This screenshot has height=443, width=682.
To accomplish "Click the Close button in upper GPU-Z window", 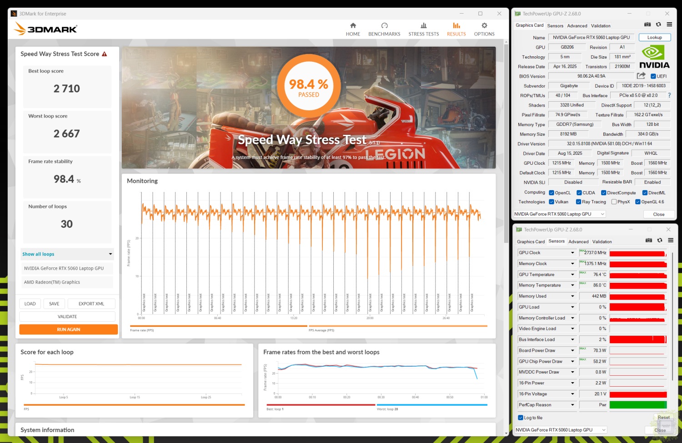I will [x=658, y=214].
